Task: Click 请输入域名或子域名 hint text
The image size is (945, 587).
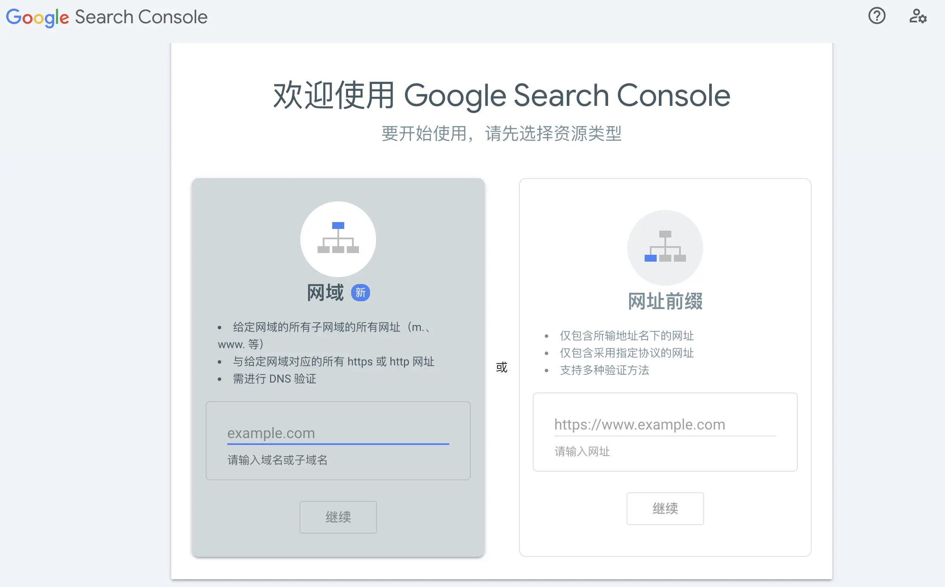Action: point(278,460)
